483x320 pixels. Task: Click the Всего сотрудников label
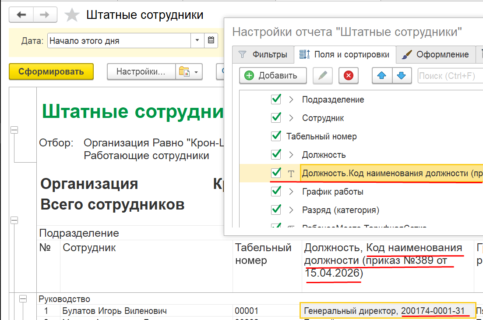(x=113, y=204)
